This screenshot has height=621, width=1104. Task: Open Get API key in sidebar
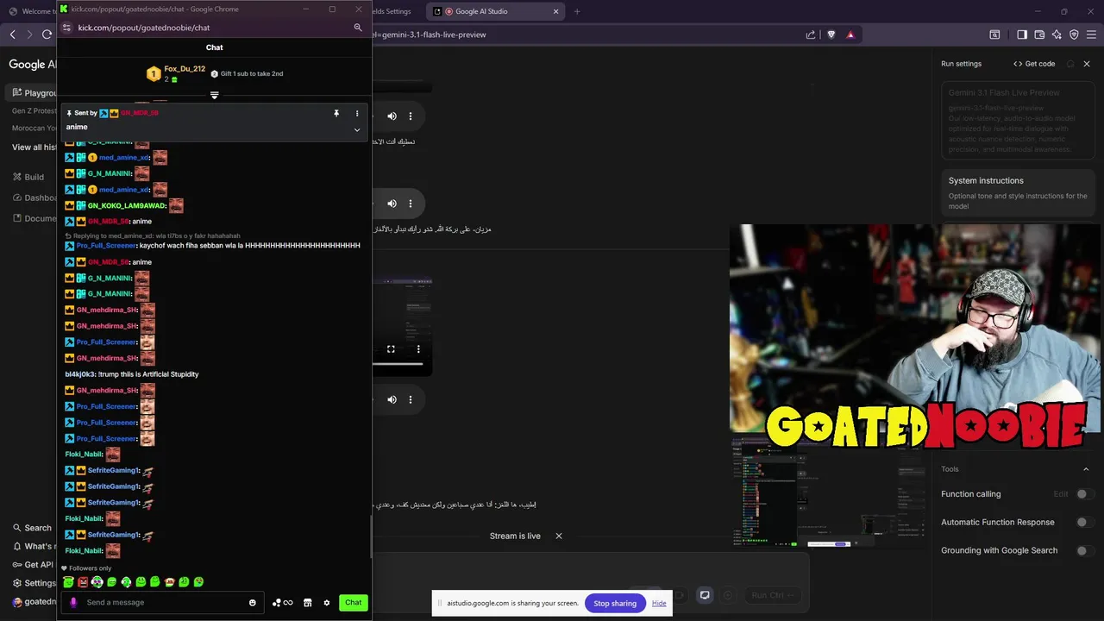(x=33, y=564)
